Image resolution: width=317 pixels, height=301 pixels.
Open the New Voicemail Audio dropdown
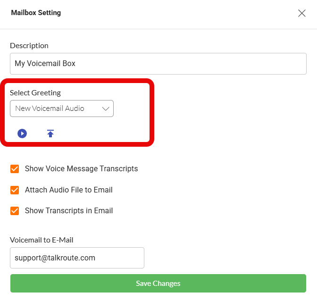tap(61, 109)
